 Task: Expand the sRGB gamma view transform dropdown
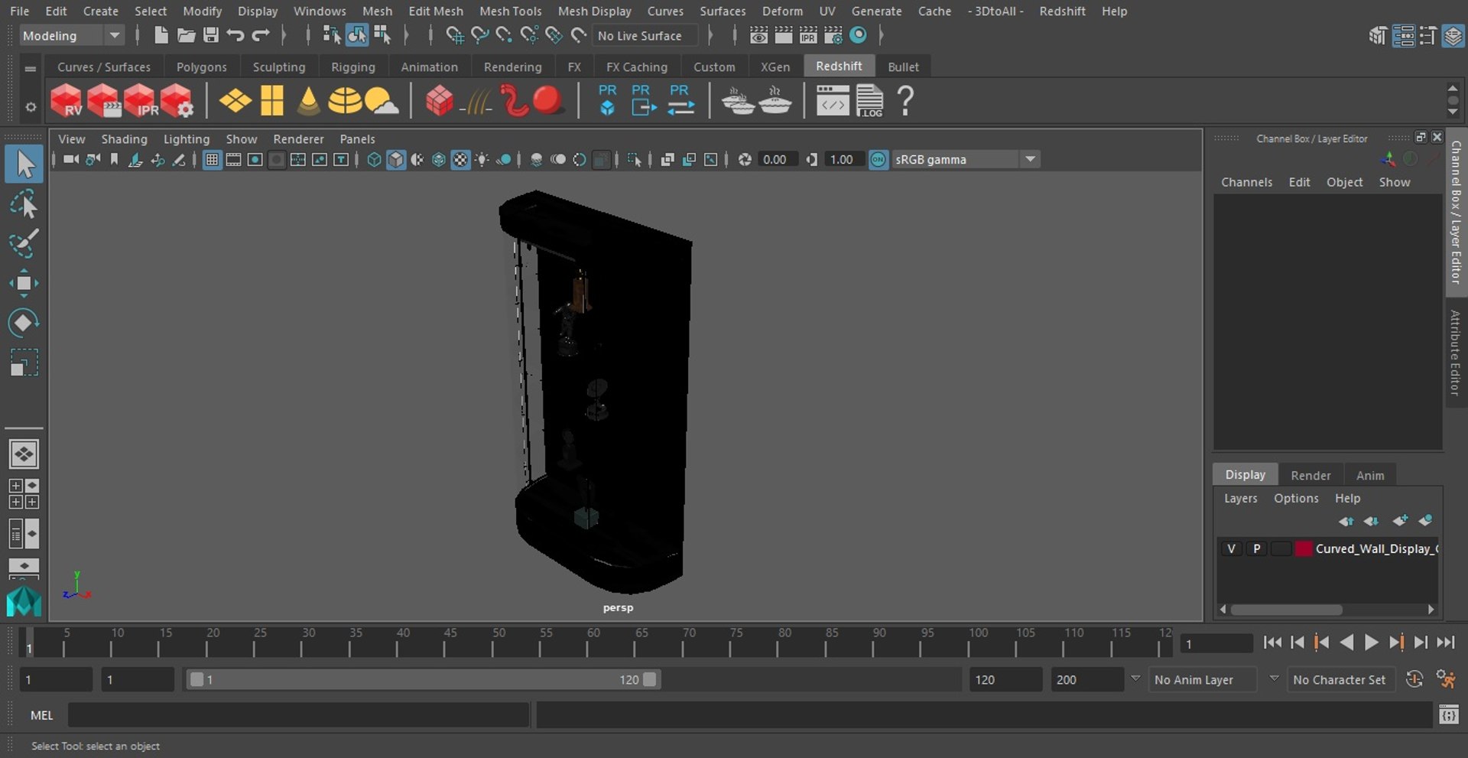click(1030, 159)
